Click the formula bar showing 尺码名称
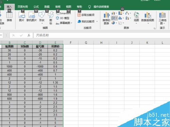Image resolution: width=170 pixels, height=127 pixels. coord(102,36)
